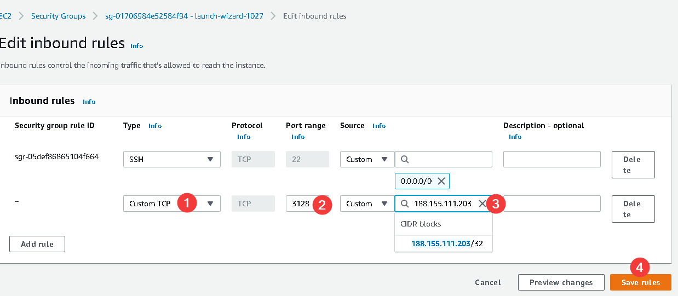
Task: Open the Security Groups breadcrumb link
Action: [x=58, y=16]
